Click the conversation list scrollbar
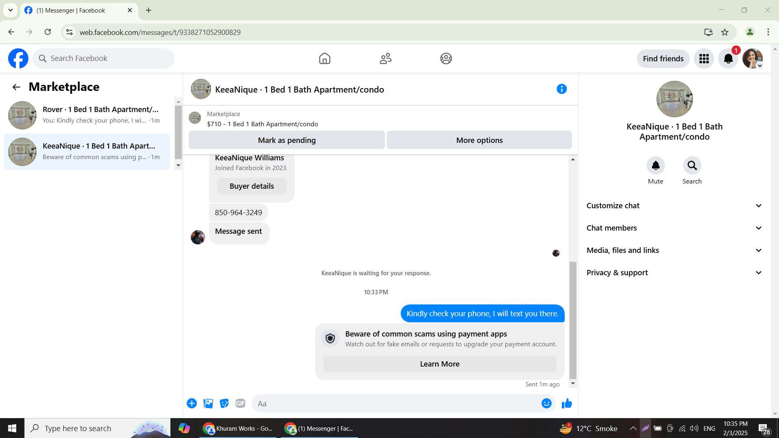The height and width of the screenshot is (438, 779). tap(178, 132)
